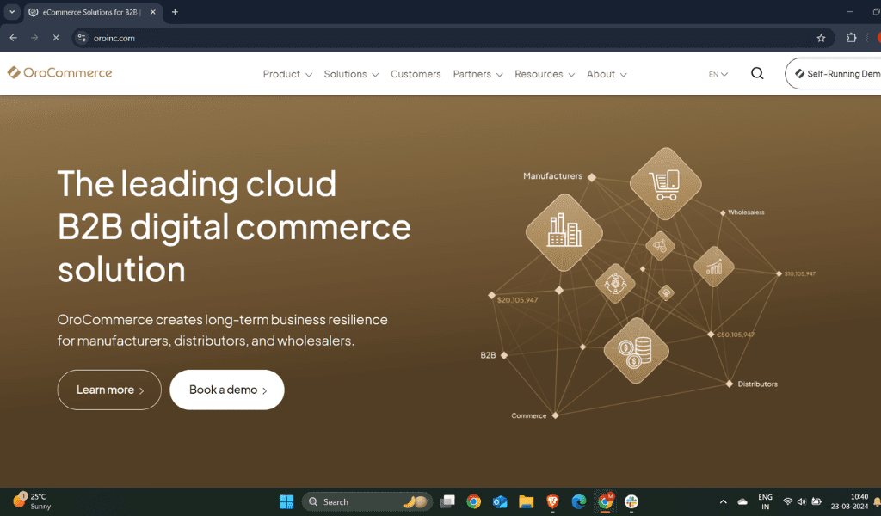This screenshot has height=516, width=881.
Task: Click the people network diamond icon
Action: pos(615,284)
